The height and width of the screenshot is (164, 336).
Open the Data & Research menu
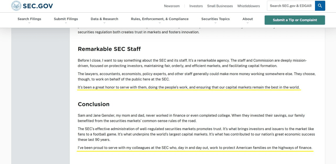point(104,19)
